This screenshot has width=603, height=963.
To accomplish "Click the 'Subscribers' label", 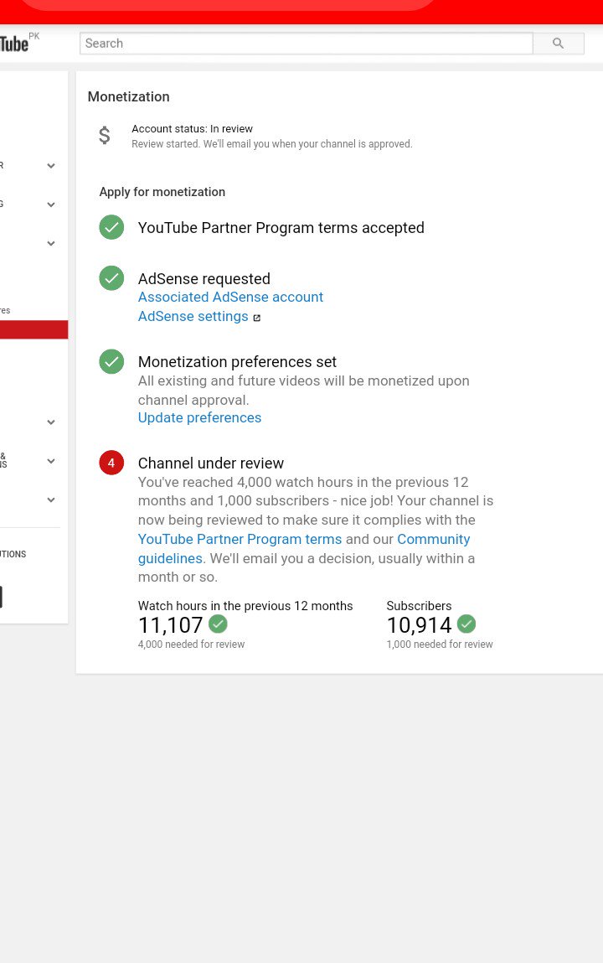I will coord(419,606).
